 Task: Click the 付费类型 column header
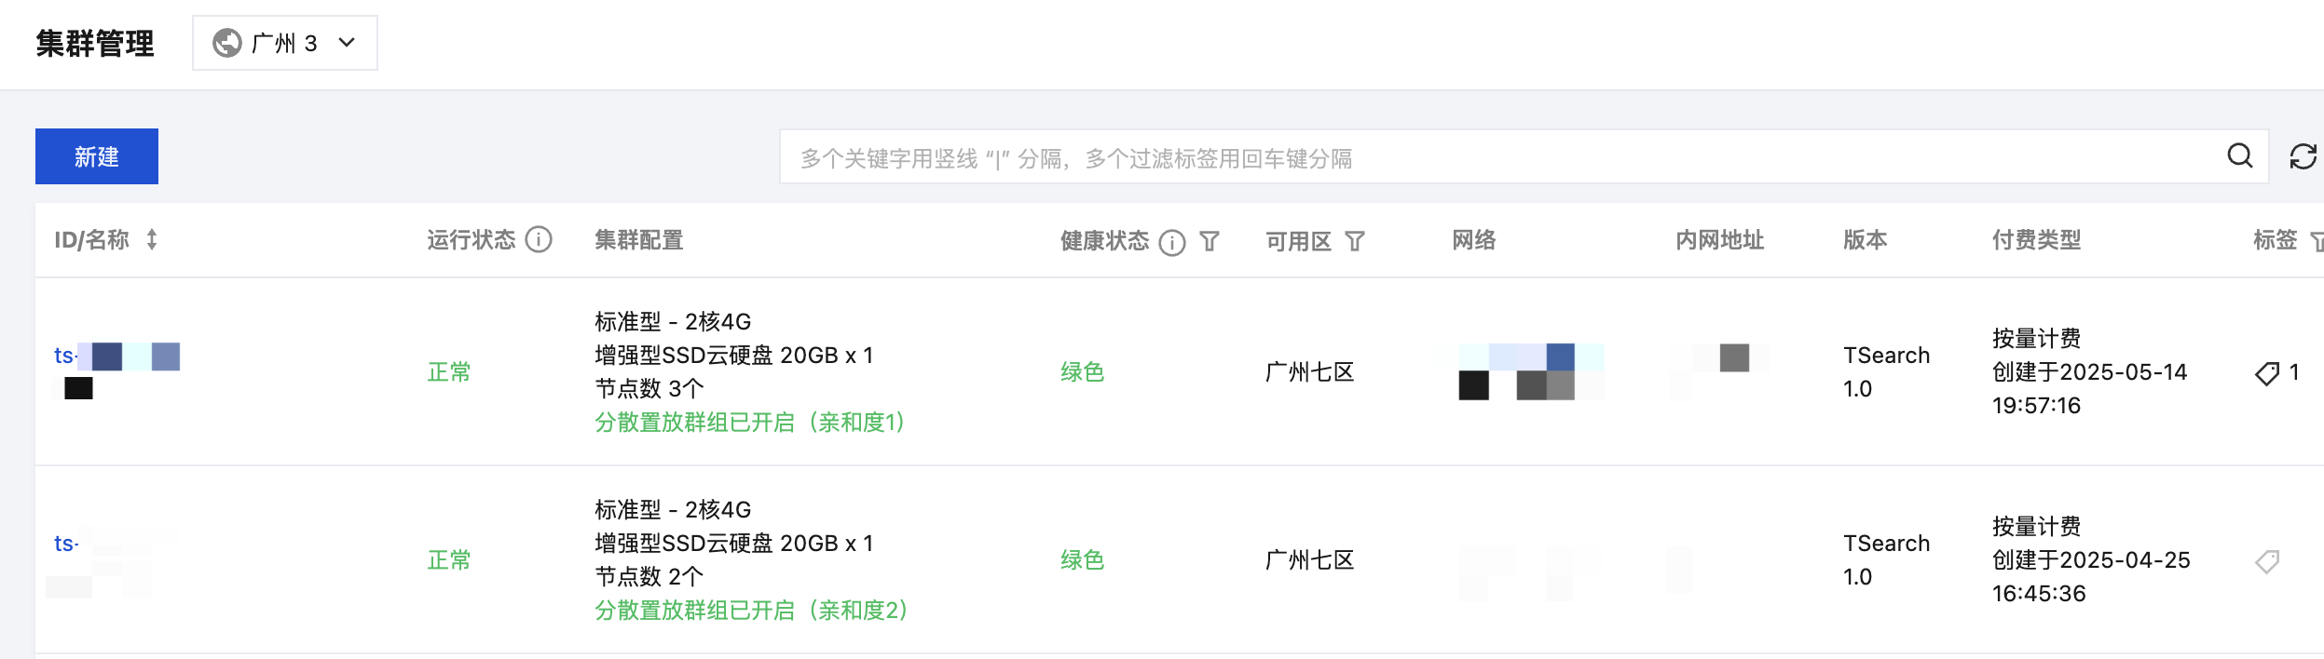pos(2036,240)
